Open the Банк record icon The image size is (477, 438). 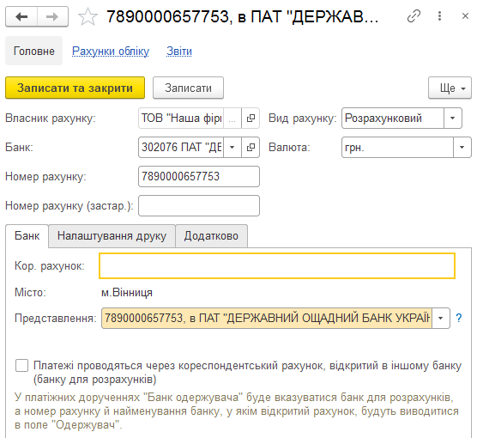(x=251, y=148)
